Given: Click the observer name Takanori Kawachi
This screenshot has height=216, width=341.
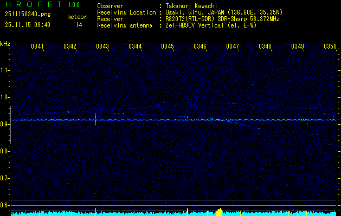Looking at the screenshot, I should point(192,5).
